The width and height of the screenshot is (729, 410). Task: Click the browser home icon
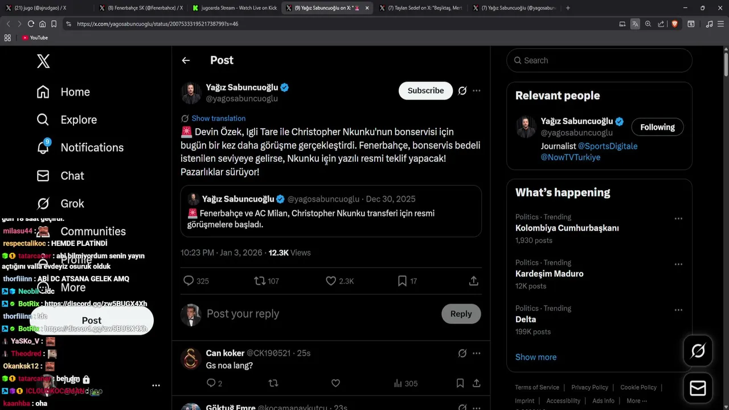tap(42, 24)
